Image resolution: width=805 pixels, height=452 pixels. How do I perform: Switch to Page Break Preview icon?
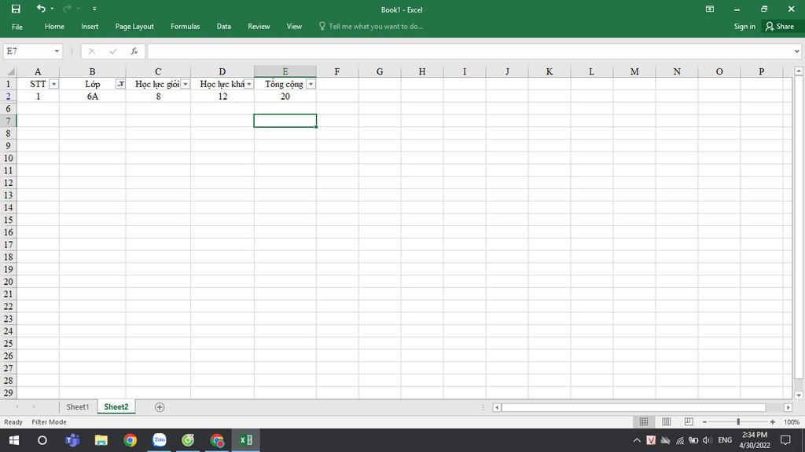pyautogui.click(x=689, y=421)
